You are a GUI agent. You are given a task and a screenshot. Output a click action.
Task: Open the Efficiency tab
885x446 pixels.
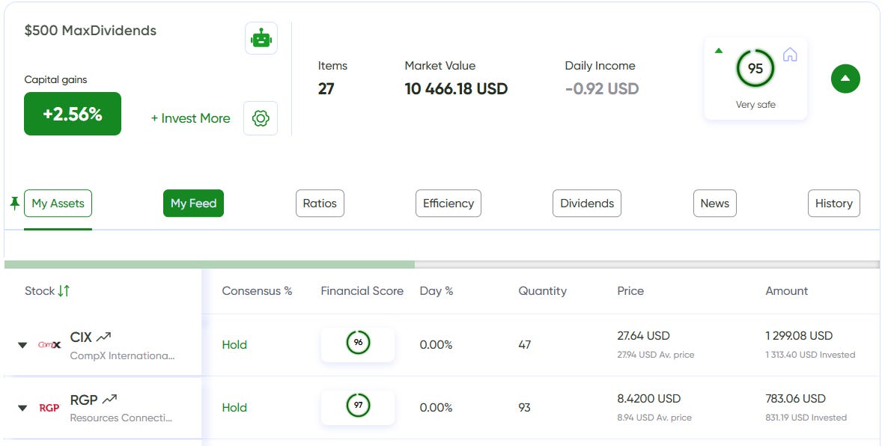pyautogui.click(x=448, y=204)
